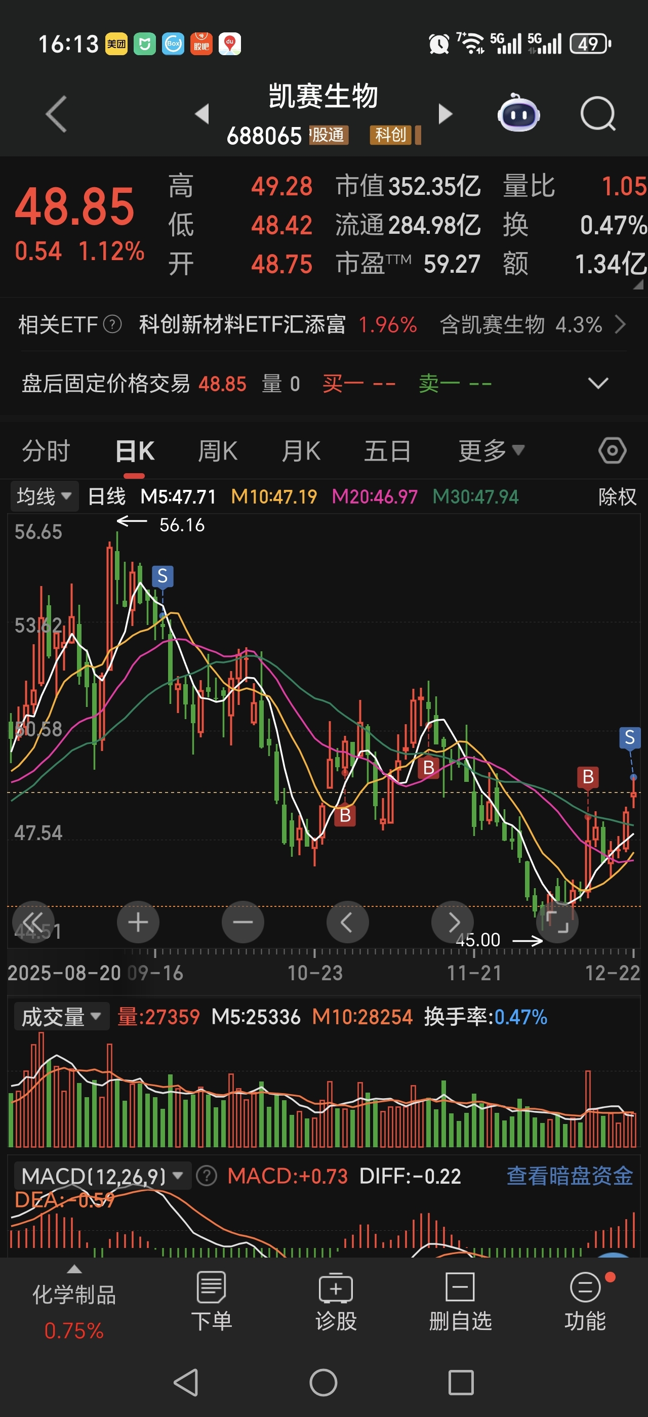This screenshot has width=648, height=1417.
Task: Tap the back arrow at top left
Action: click(56, 114)
